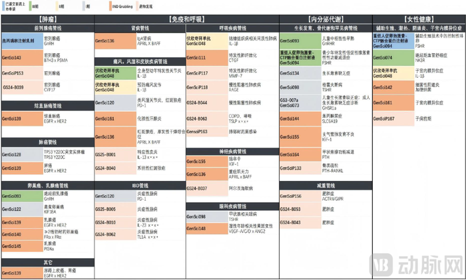Click the GS24-B039 cell

point(22,87)
